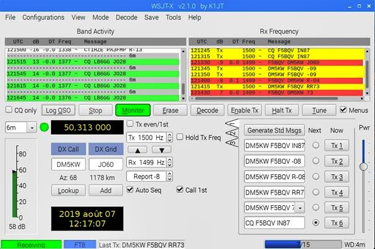Click the DM5KW F5BQV -08 message field
375x249 pixels.
click(x=275, y=161)
